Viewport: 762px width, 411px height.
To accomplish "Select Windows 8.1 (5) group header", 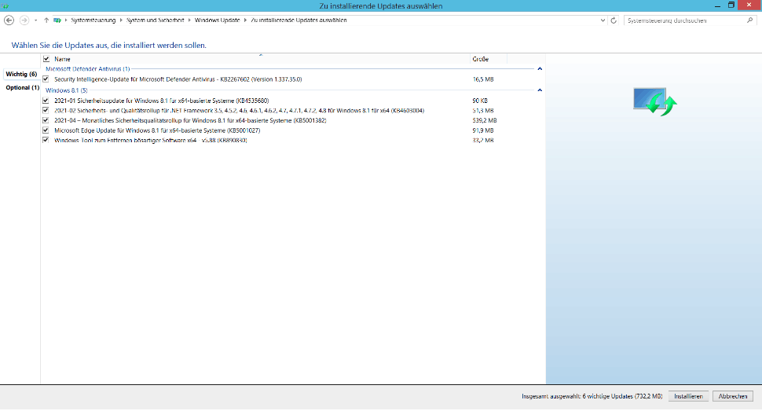I will [67, 90].
